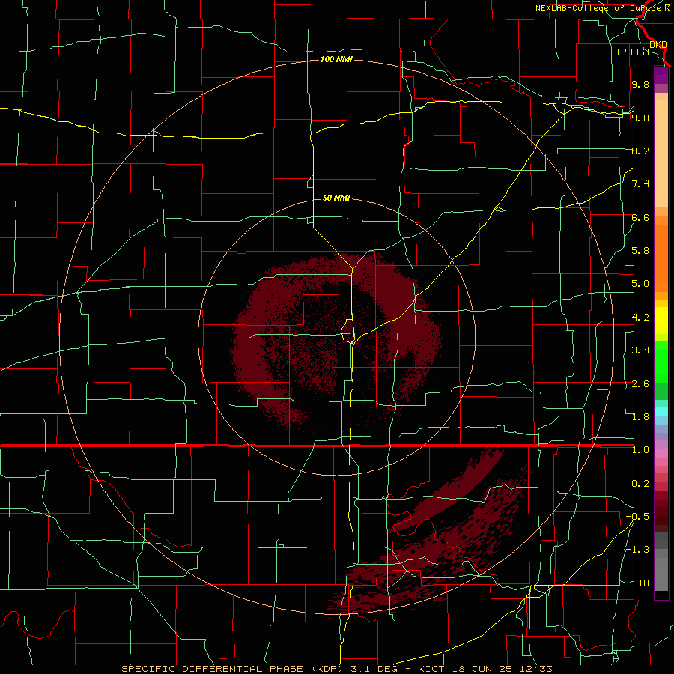Click the [PHAS] legend header
The width and height of the screenshot is (674, 674).
(633, 52)
